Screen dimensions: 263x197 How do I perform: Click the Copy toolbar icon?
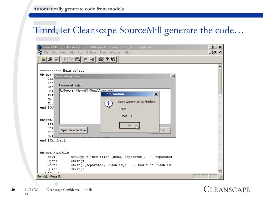[x=71, y=59]
